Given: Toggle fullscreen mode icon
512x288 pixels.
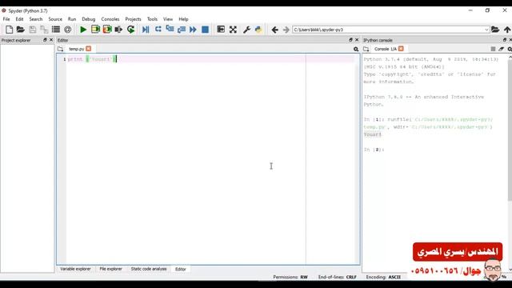Looking at the screenshot, I should tap(233, 30).
